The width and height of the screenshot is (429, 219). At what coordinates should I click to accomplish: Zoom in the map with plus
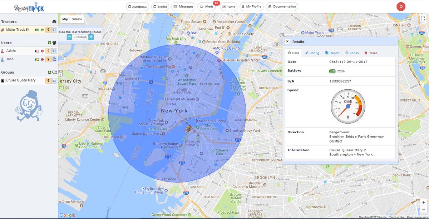coord(423,202)
